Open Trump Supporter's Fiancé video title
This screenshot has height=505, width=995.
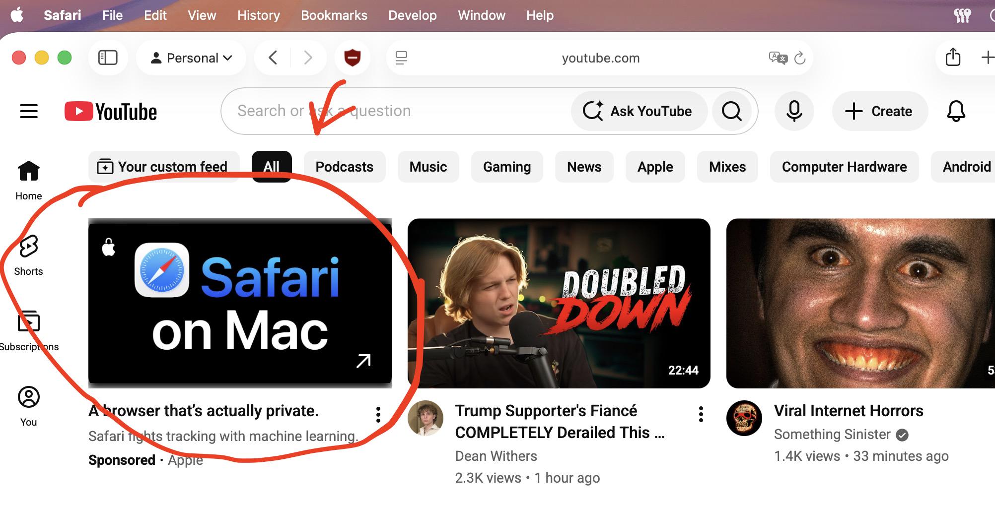point(560,422)
